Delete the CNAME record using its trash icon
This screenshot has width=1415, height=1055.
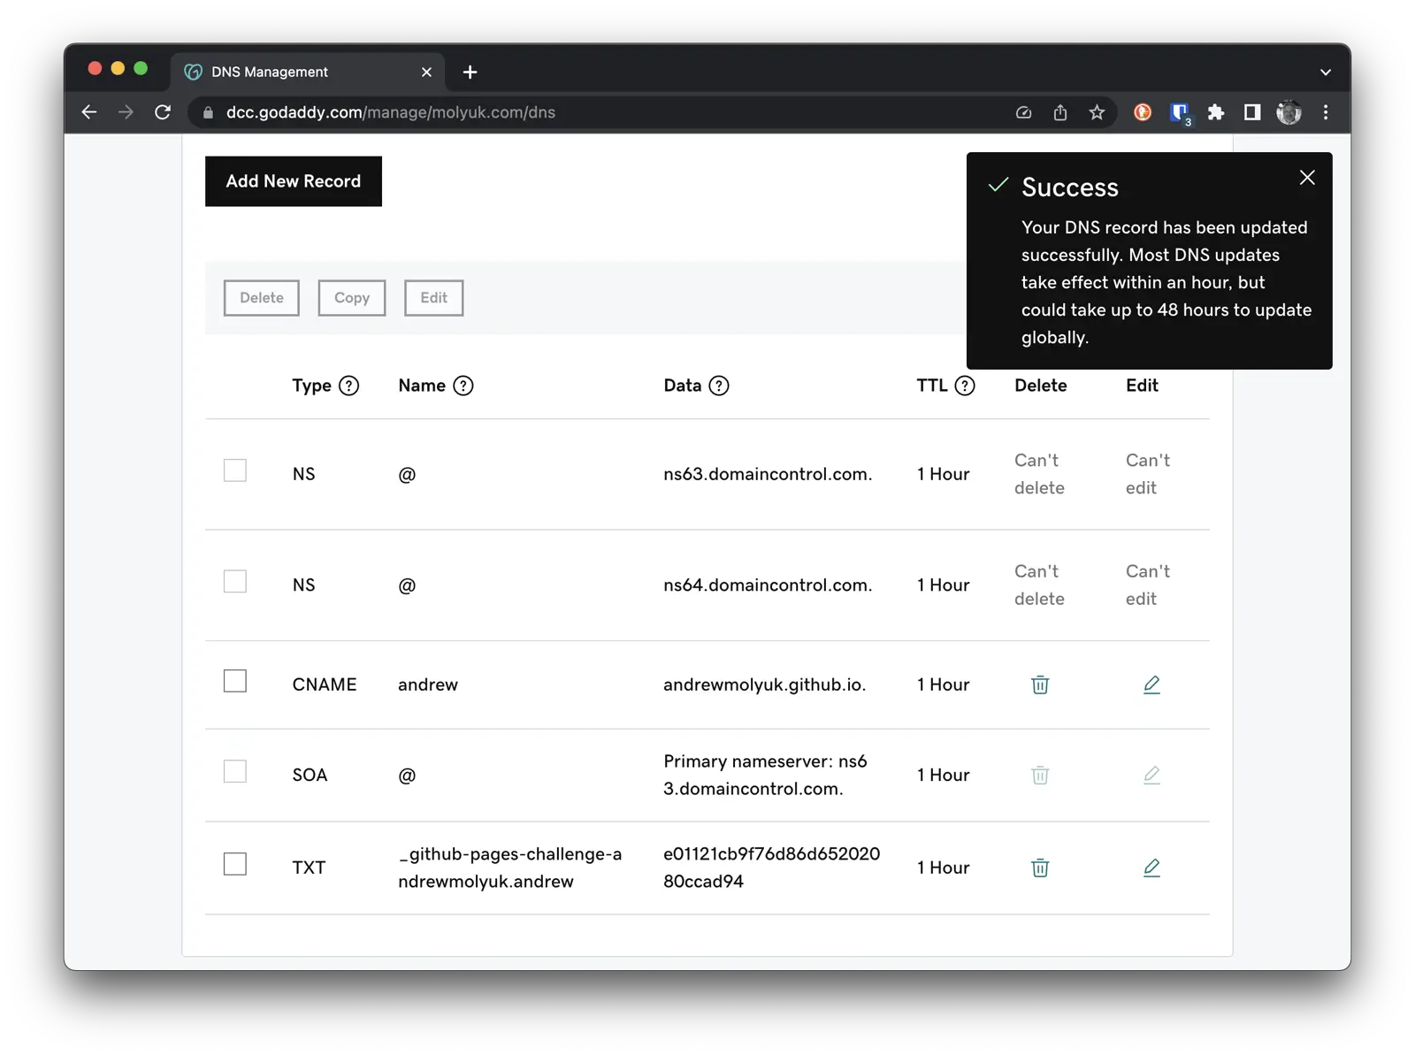(x=1040, y=684)
